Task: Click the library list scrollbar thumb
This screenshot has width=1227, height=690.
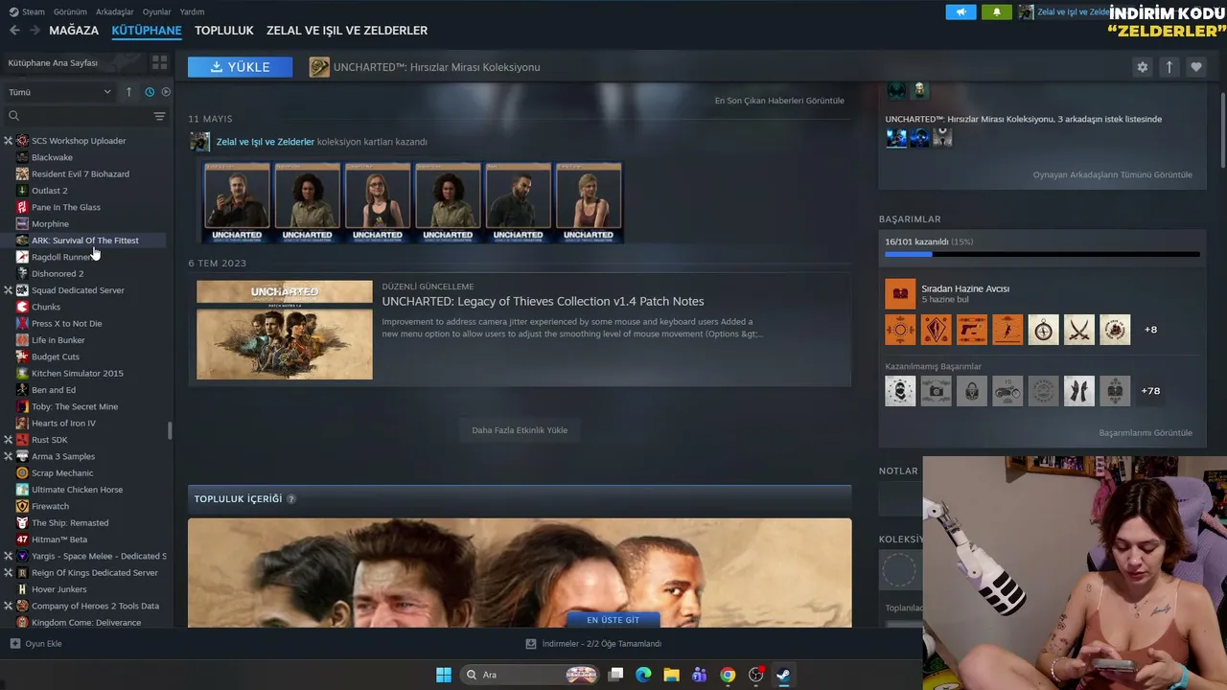Action: (170, 431)
